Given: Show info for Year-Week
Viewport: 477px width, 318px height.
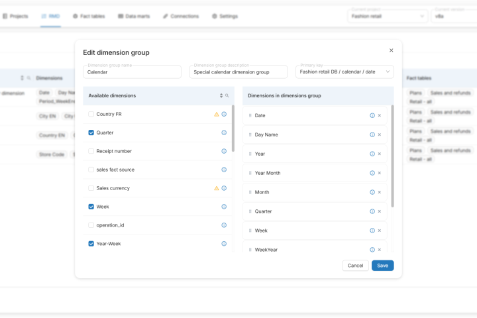Looking at the screenshot, I should 224,244.
